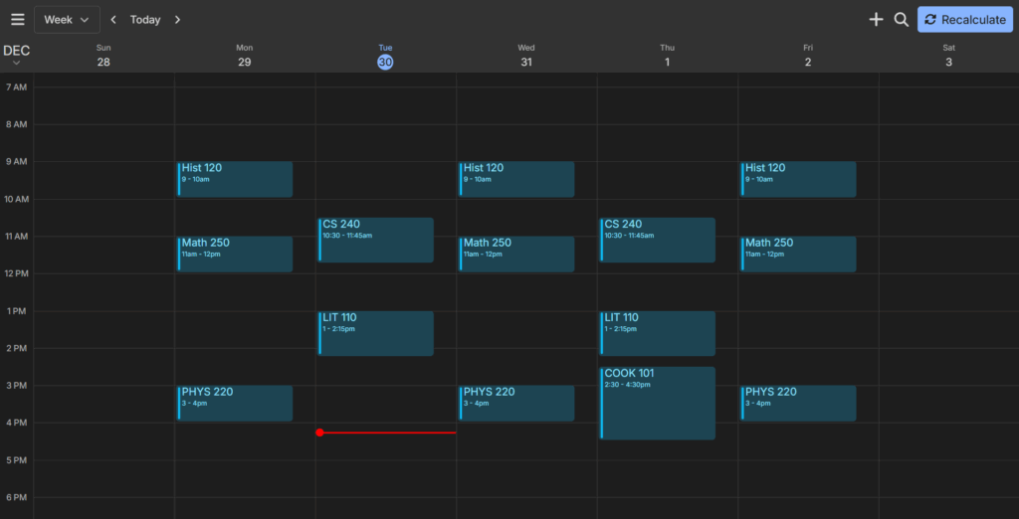Jump to Today

pyautogui.click(x=145, y=20)
